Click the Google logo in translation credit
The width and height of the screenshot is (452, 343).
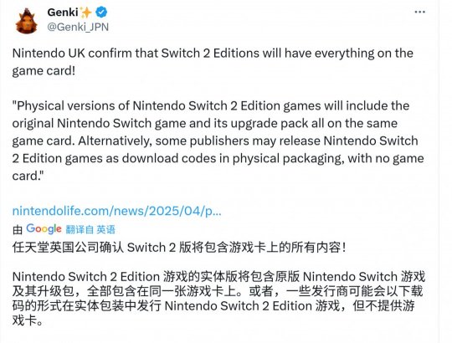(x=44, y=229)
